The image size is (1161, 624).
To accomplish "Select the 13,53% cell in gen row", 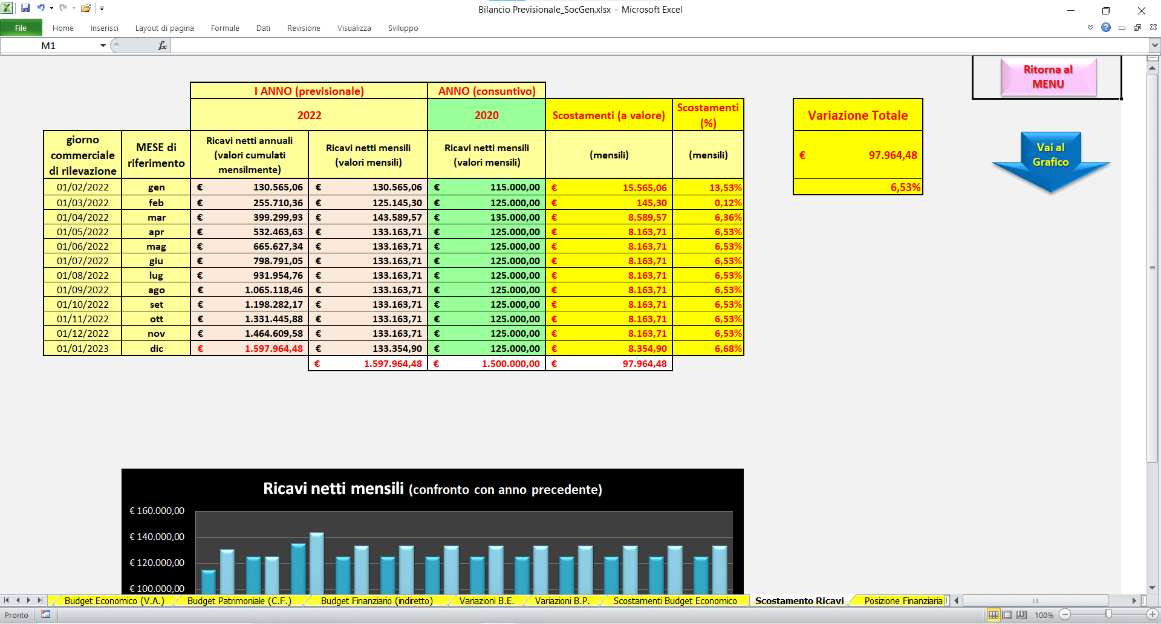I will click(x=708, y=187).
